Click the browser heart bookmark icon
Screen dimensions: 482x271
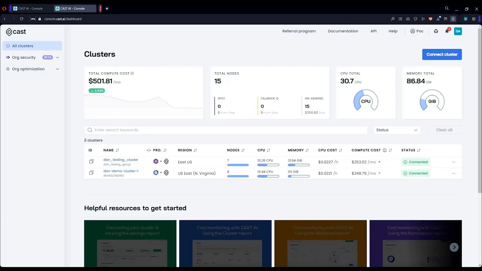tap(430, 19)
